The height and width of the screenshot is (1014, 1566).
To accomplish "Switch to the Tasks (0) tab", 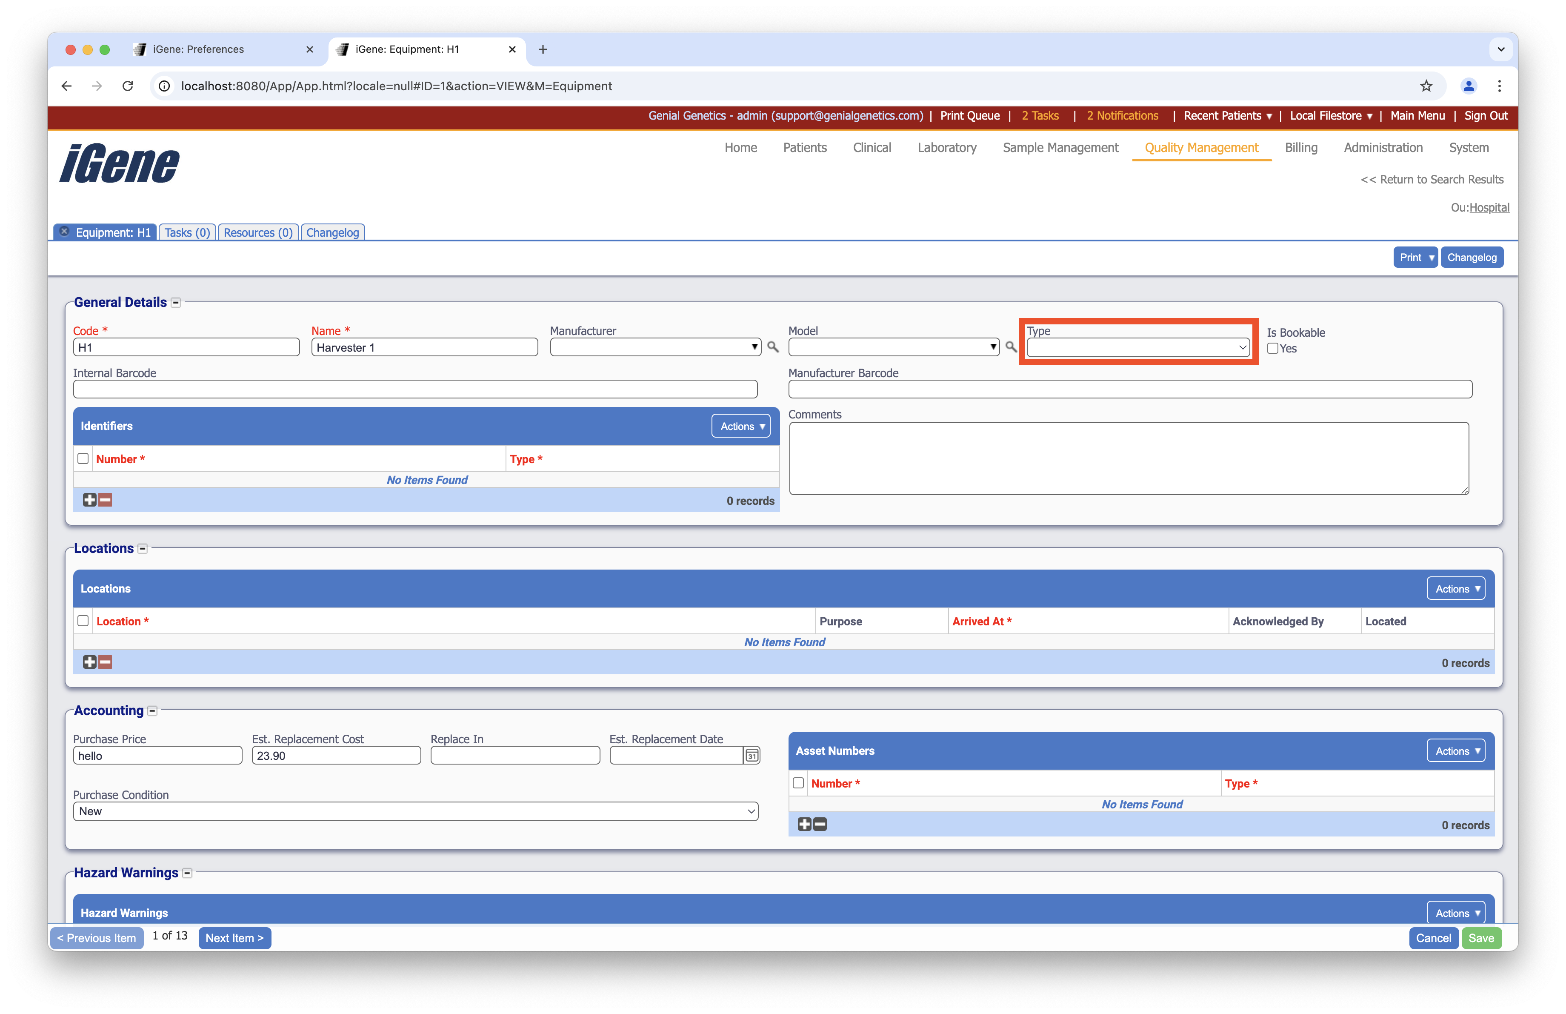I will (187, 232).
